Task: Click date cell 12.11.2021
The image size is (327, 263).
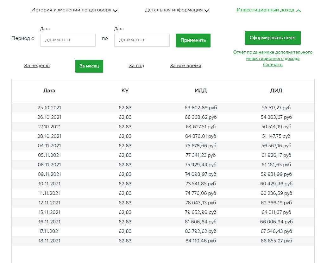Action: coord(49,203)
